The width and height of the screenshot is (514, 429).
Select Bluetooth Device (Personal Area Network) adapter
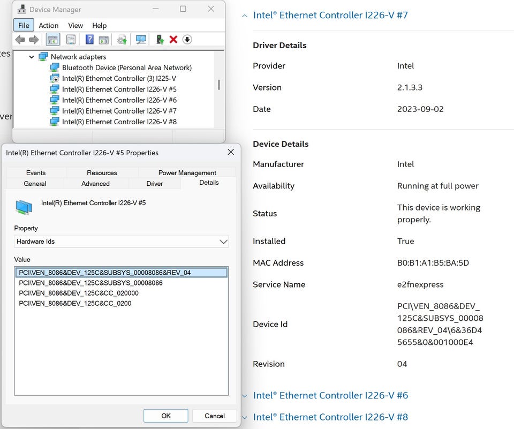pyautogui.click(x=126, y=67)
